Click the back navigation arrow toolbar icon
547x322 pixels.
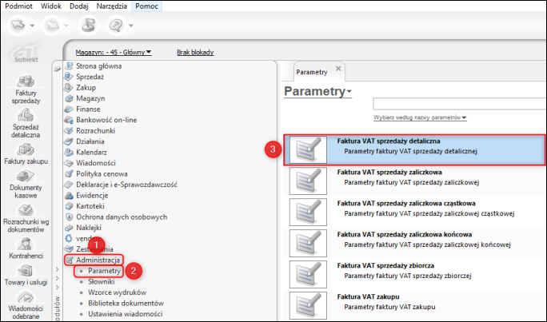18,25
